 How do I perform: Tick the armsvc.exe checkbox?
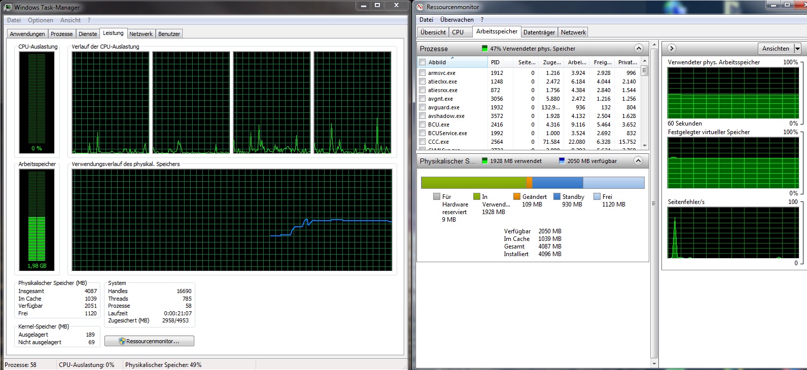pos(422,73)
